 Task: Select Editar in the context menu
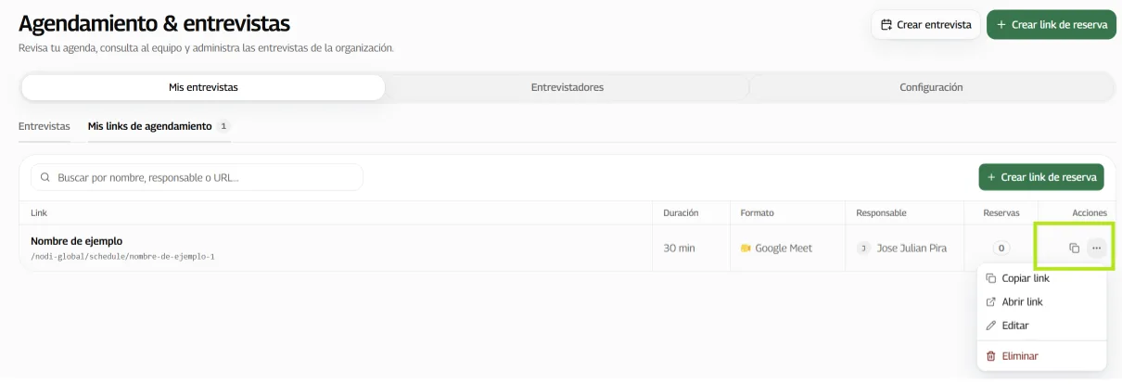point(1041,326)
